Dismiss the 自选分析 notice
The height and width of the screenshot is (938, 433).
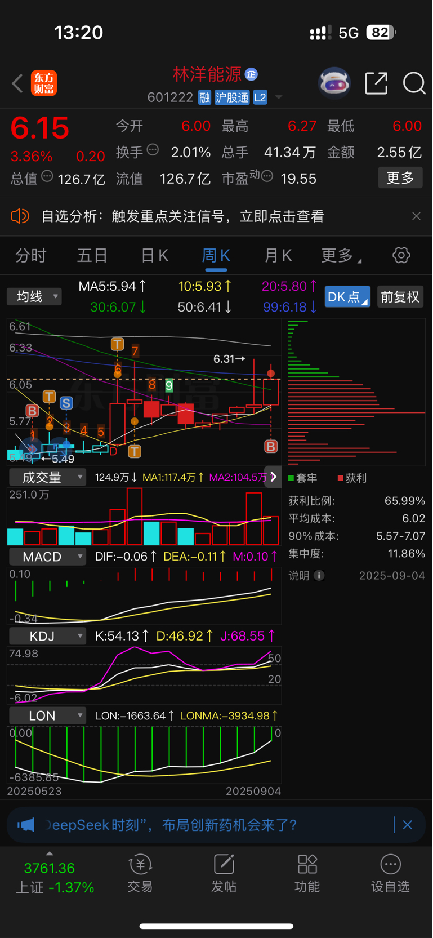(416, 216)
